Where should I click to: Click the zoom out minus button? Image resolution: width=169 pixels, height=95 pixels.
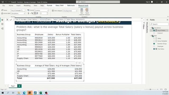point(145,89)
